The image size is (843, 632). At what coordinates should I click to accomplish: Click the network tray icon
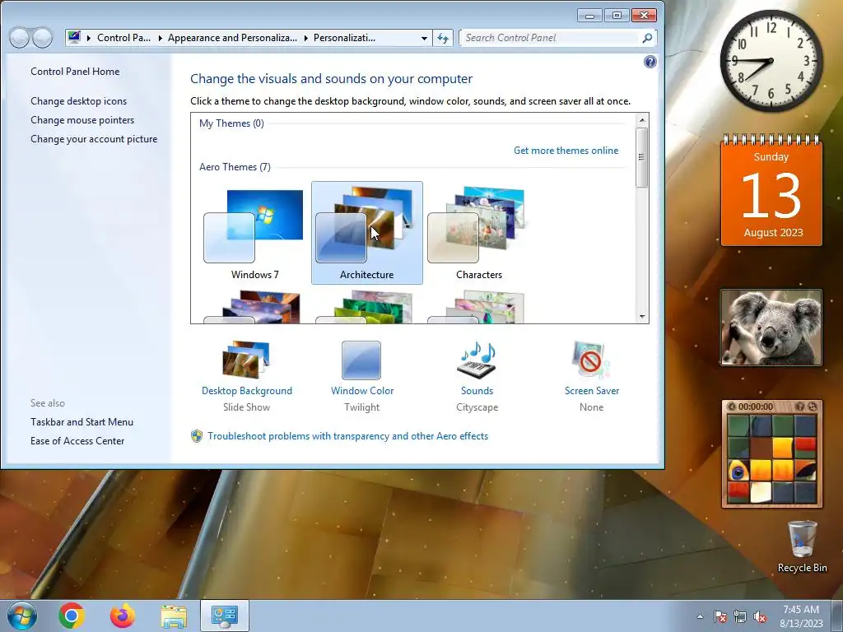740,616
